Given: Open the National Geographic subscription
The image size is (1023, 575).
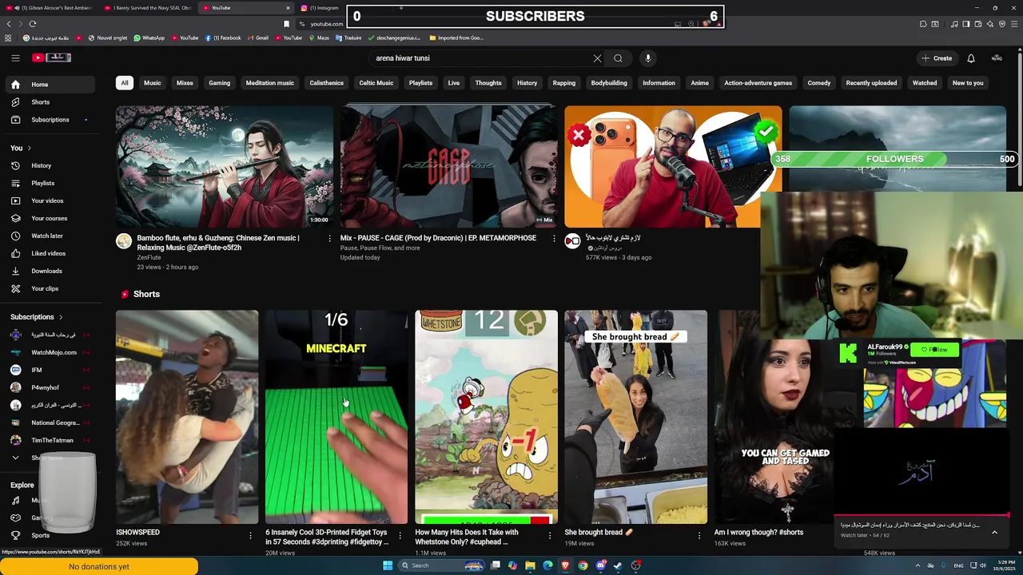Looking at the screenshot, I should click(x=52, y=422).
